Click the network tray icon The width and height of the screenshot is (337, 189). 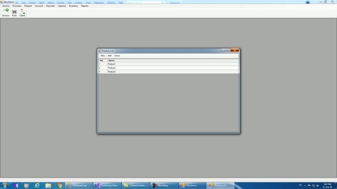pyautogui.click(x=314, y=186)
